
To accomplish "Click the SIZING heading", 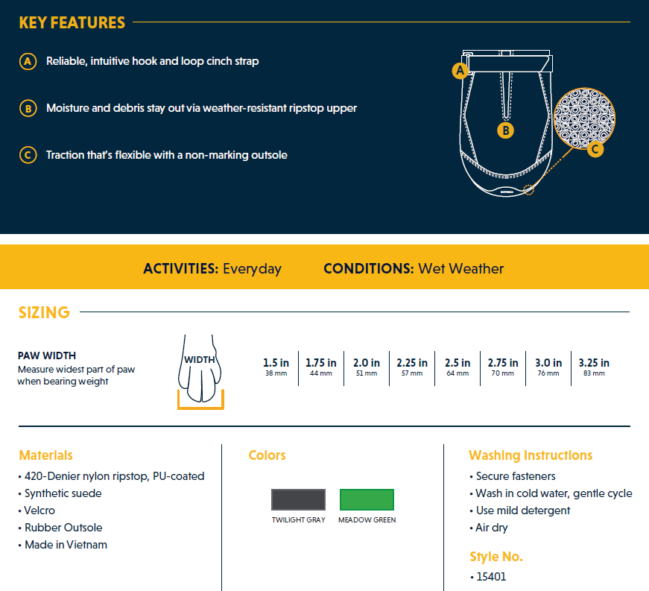I will point(44,312).
